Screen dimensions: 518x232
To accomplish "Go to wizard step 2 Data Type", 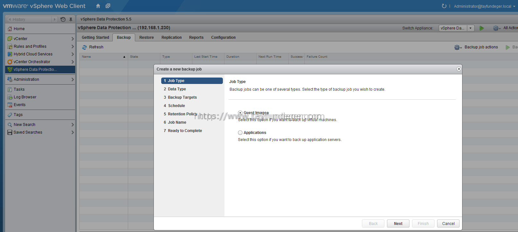I will point(192,89).
